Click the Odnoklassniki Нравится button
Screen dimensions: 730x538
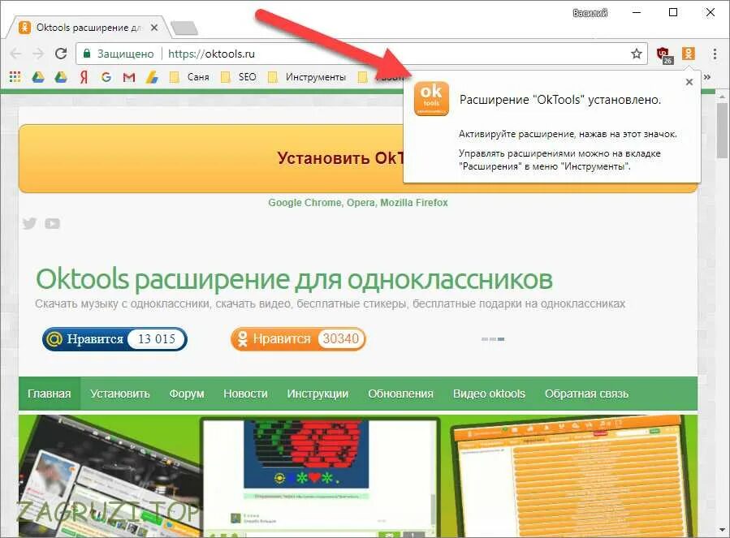click(x=298, y=339)
